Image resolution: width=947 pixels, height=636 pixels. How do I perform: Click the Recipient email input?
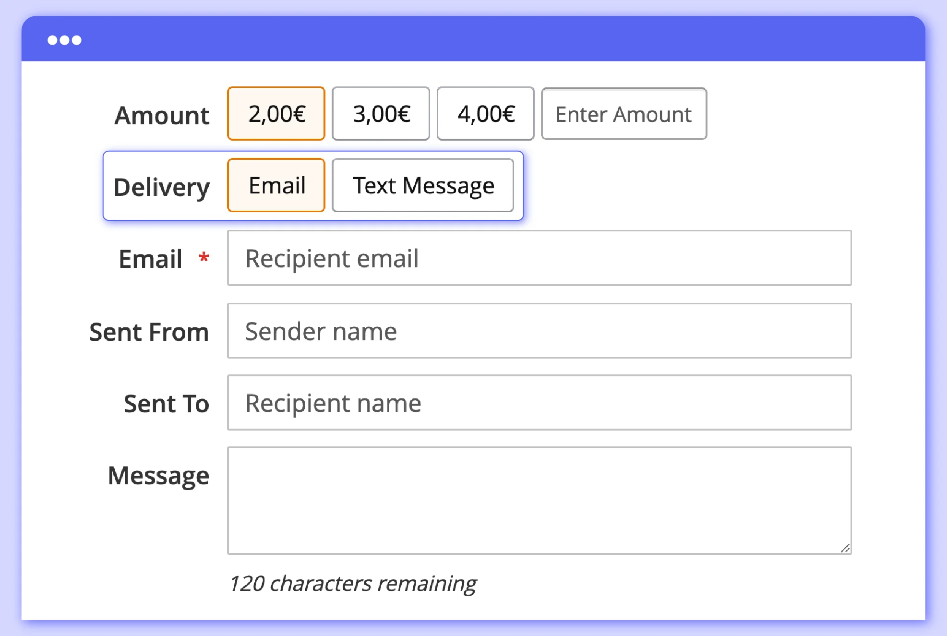539,259
